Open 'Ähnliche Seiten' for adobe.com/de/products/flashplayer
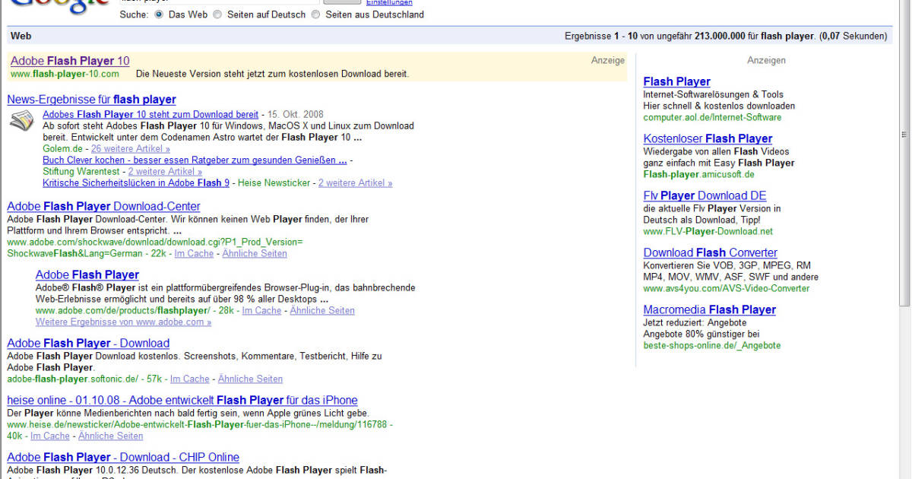 pos(322,310)
